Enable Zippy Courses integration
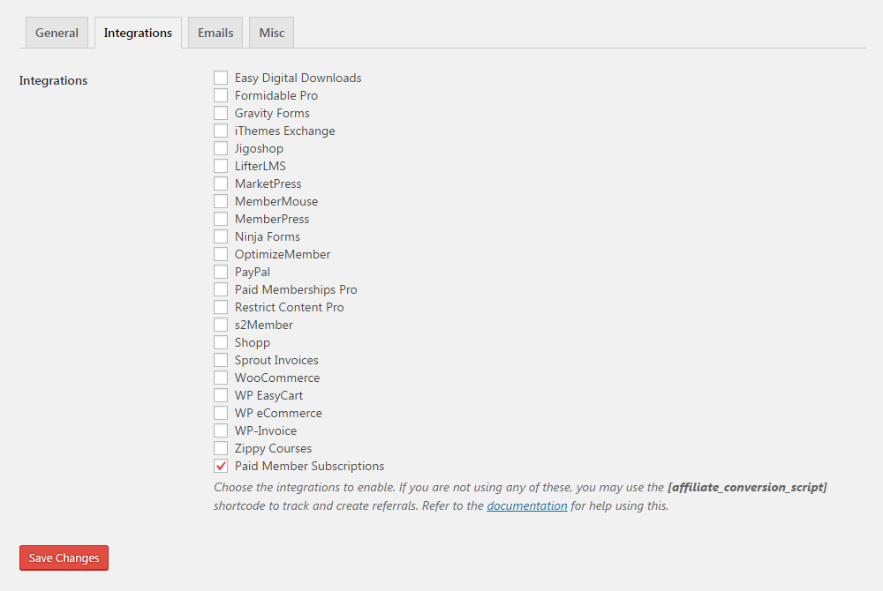The image size is (883, 591). point(221,447)
